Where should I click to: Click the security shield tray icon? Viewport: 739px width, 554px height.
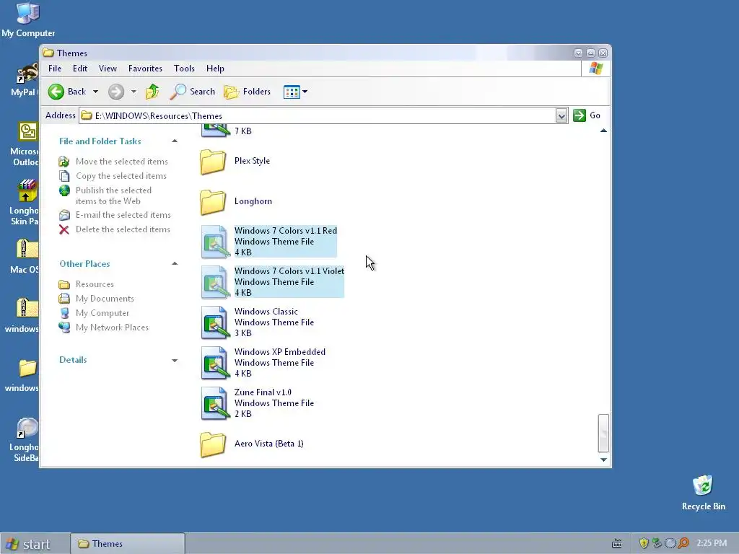click(x=644, y=543)
